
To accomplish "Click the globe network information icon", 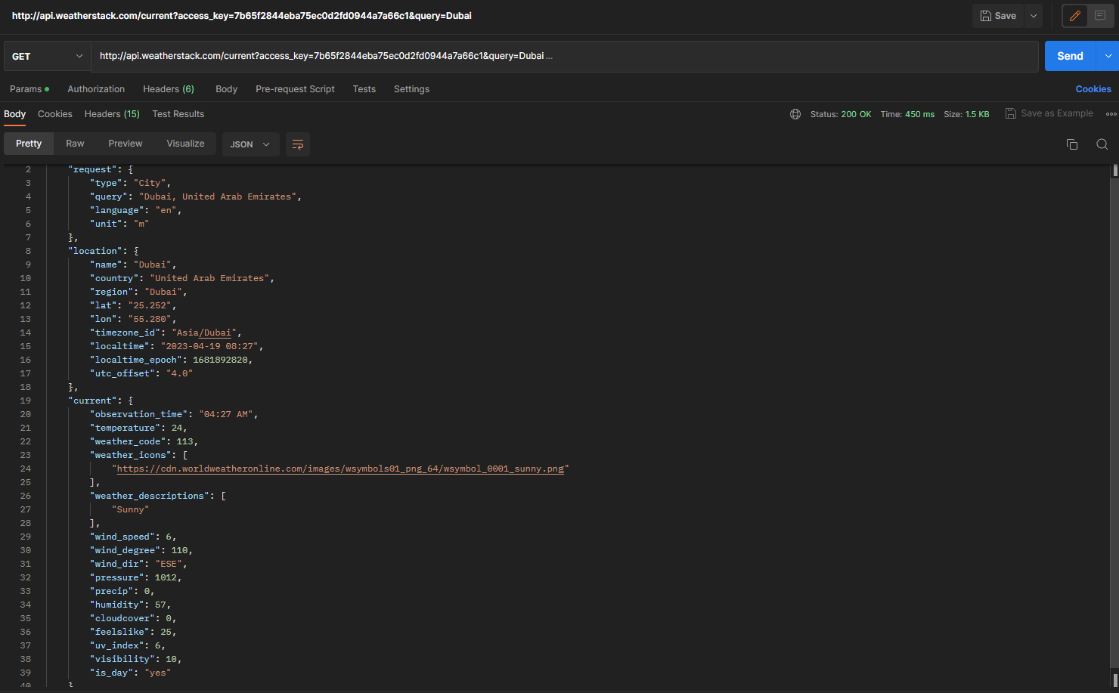I will point(795,114).
